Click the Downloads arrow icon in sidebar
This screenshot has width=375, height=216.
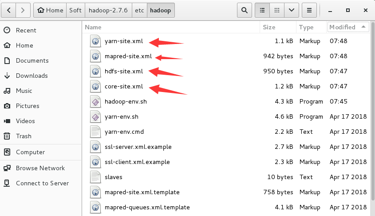tap(7, 76)
